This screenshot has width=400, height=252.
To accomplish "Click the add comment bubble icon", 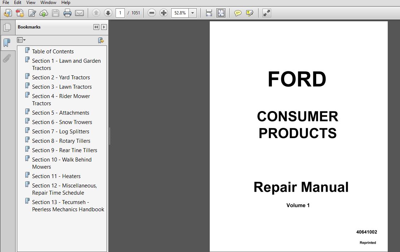I will 238,13.
